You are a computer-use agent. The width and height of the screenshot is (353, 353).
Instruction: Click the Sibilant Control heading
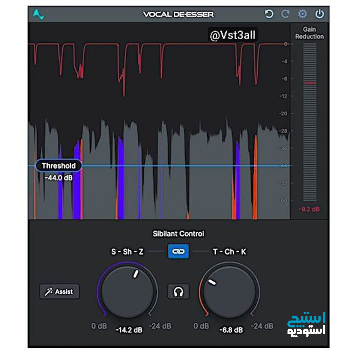(178, 234)
